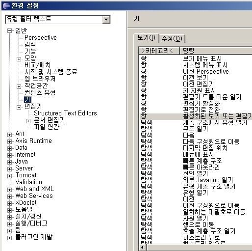Select the 이전 Perspective command row
This screenshot has width=252, height=251.
click(x=196, y=71)
